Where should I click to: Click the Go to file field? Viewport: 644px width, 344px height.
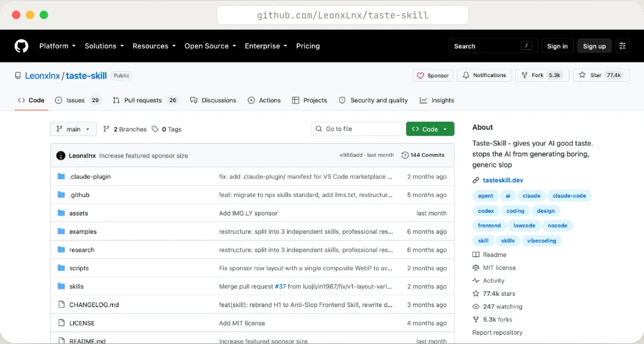pos(356,129)
